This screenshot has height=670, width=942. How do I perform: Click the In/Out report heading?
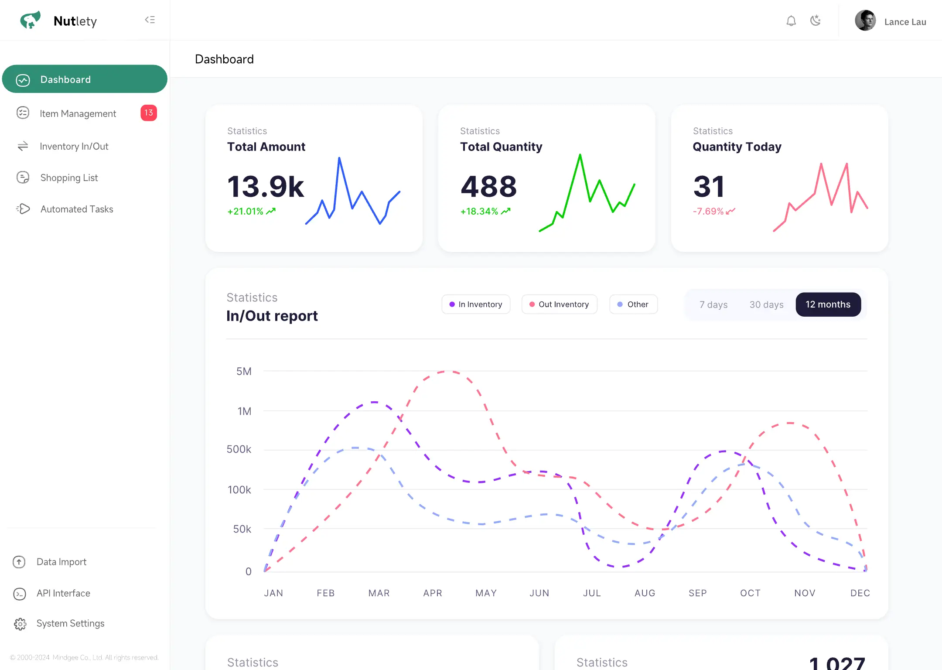(272, 316)
